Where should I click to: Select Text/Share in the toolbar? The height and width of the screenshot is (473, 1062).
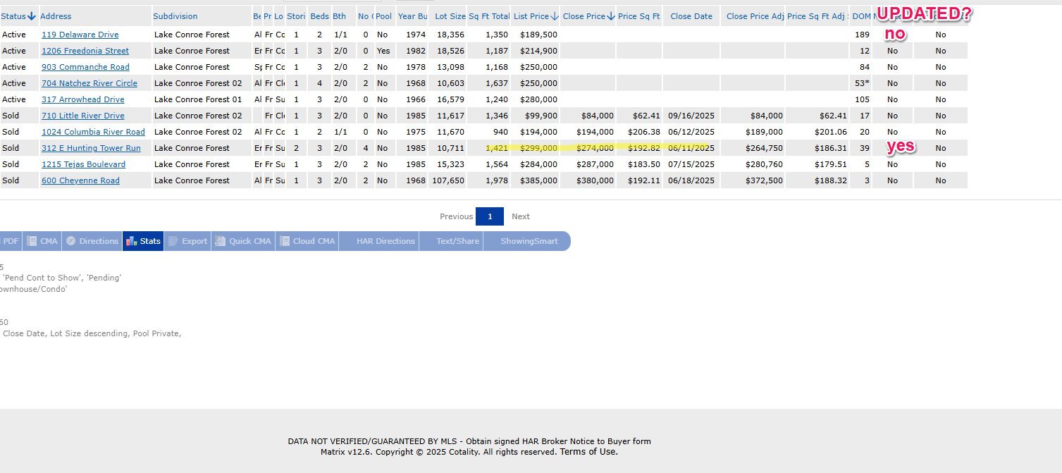point(457,241)
